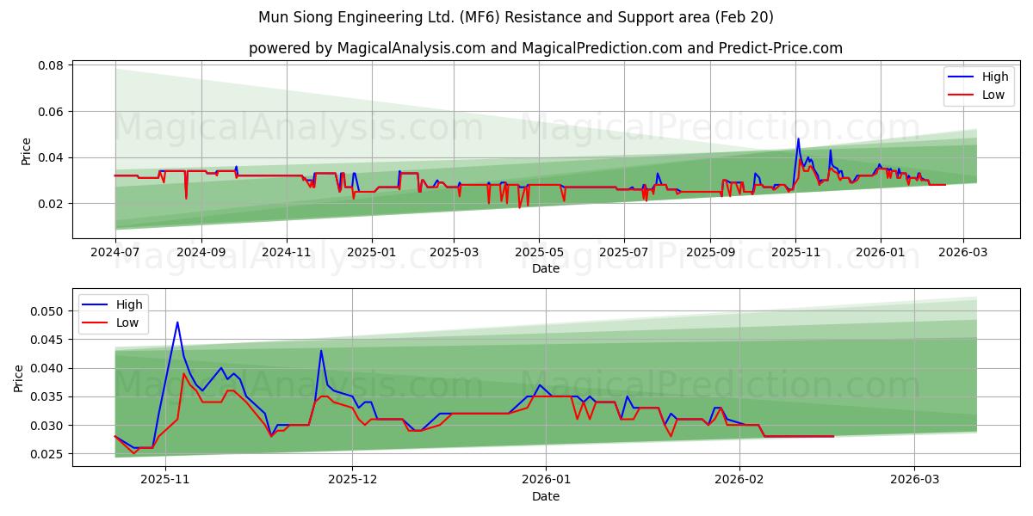1033x516 pixels.
Task: Click the red Low line swatch in bottom legend
Action: click(96, 323)
